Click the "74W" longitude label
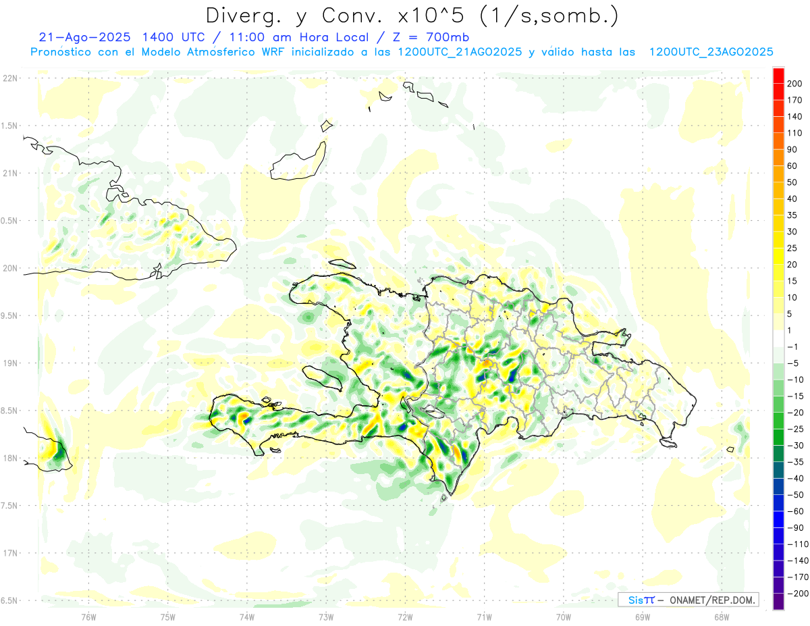 pyautogui.click(x=247, y=617)
